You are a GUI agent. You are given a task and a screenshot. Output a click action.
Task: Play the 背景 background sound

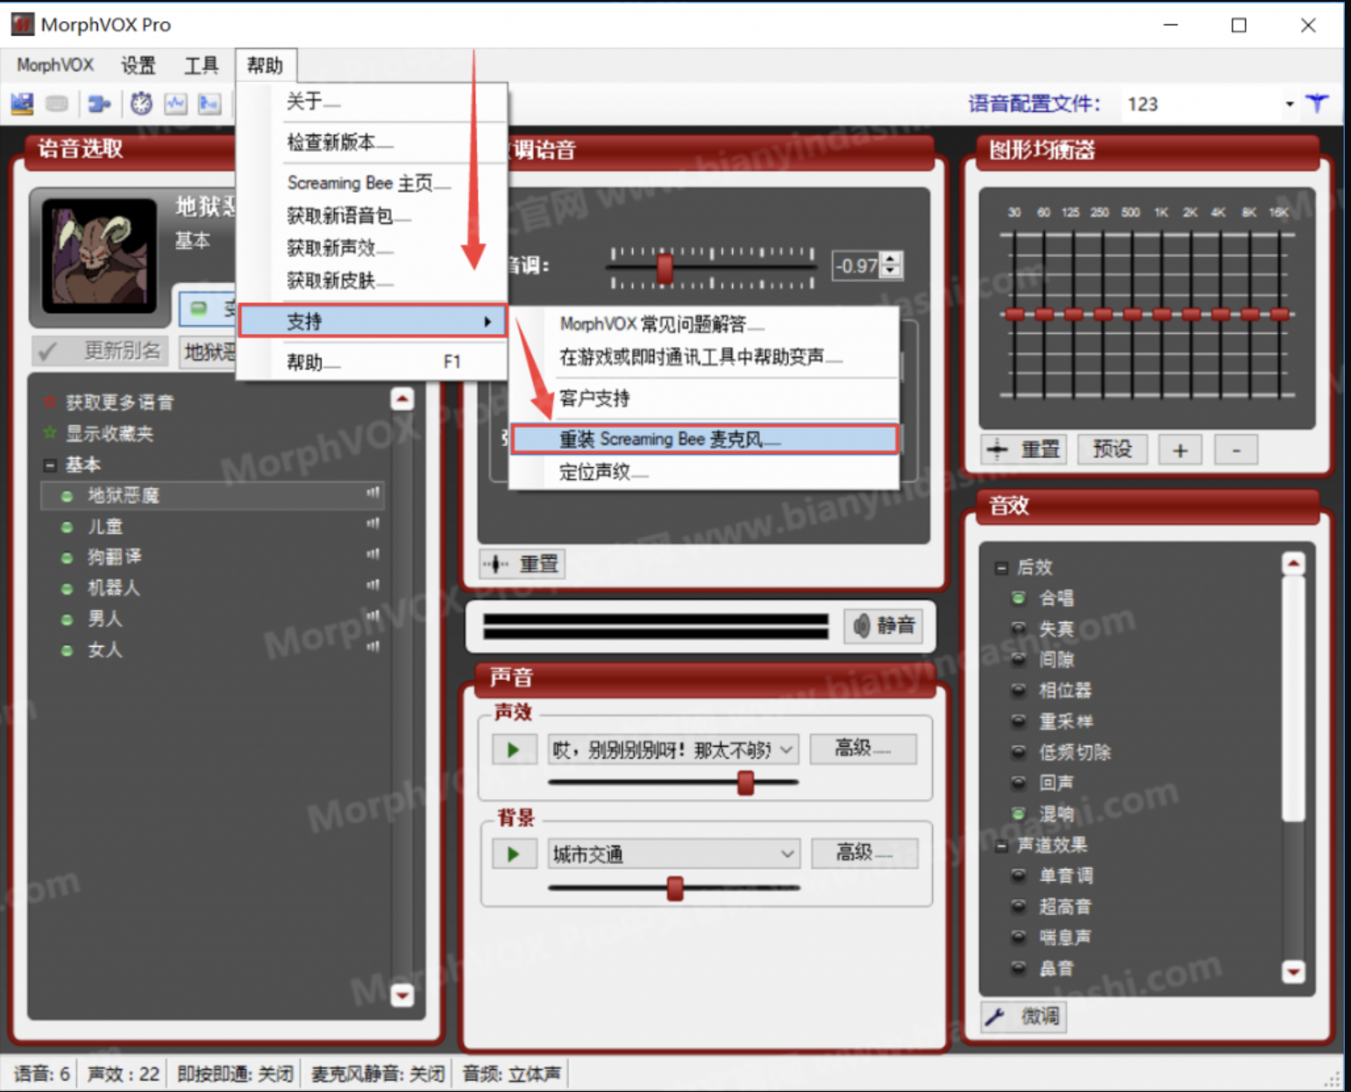(514, 854)
